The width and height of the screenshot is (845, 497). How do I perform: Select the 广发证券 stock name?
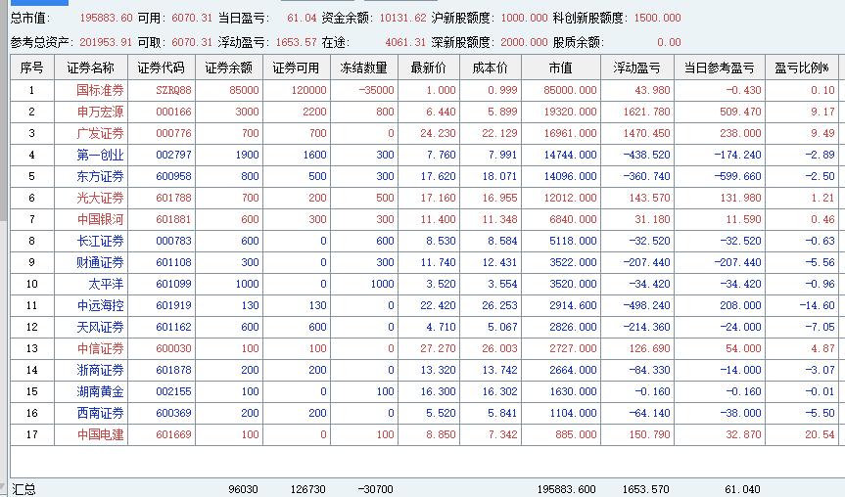tap(100, 133)
